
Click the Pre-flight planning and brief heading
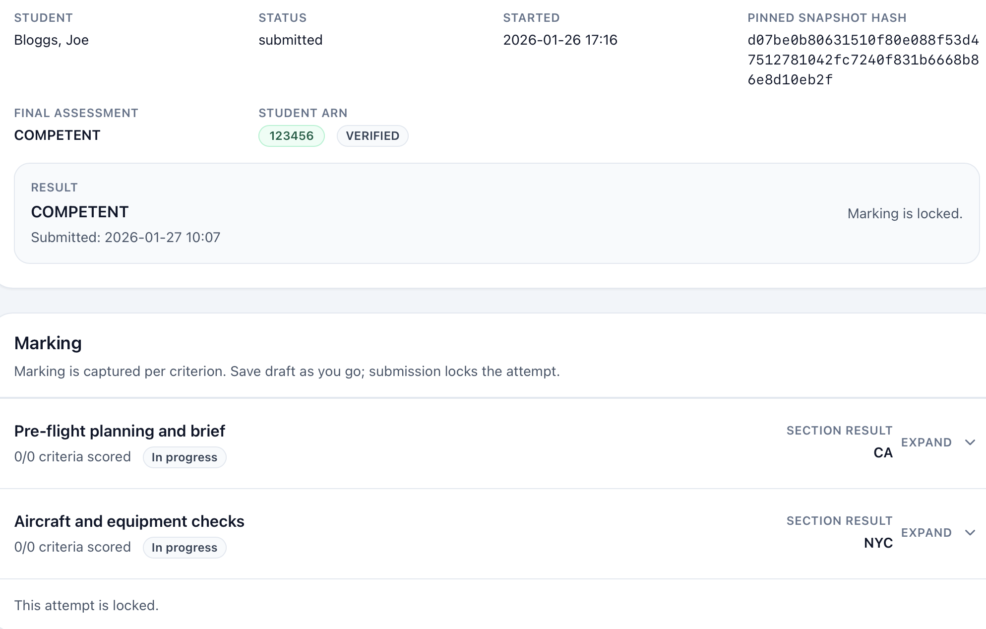pos(120,431)
